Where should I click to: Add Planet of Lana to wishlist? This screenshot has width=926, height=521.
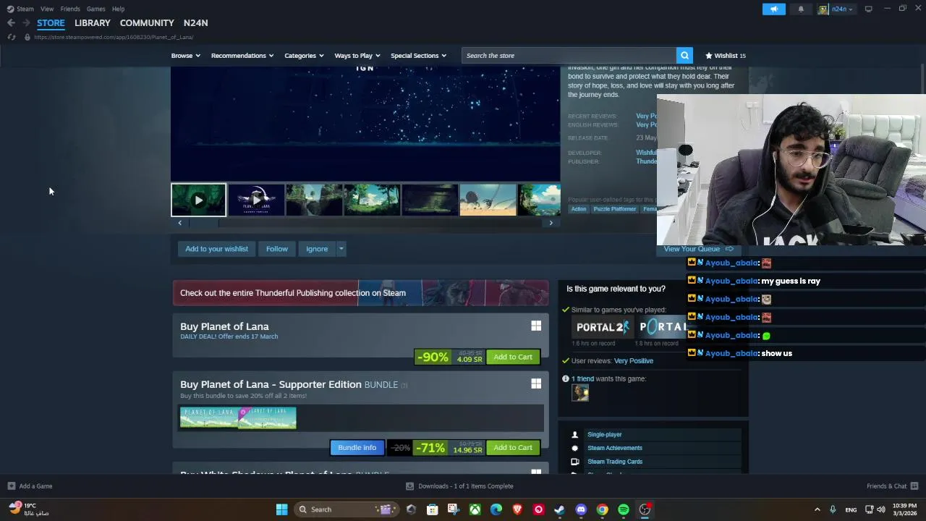(216, 249)
